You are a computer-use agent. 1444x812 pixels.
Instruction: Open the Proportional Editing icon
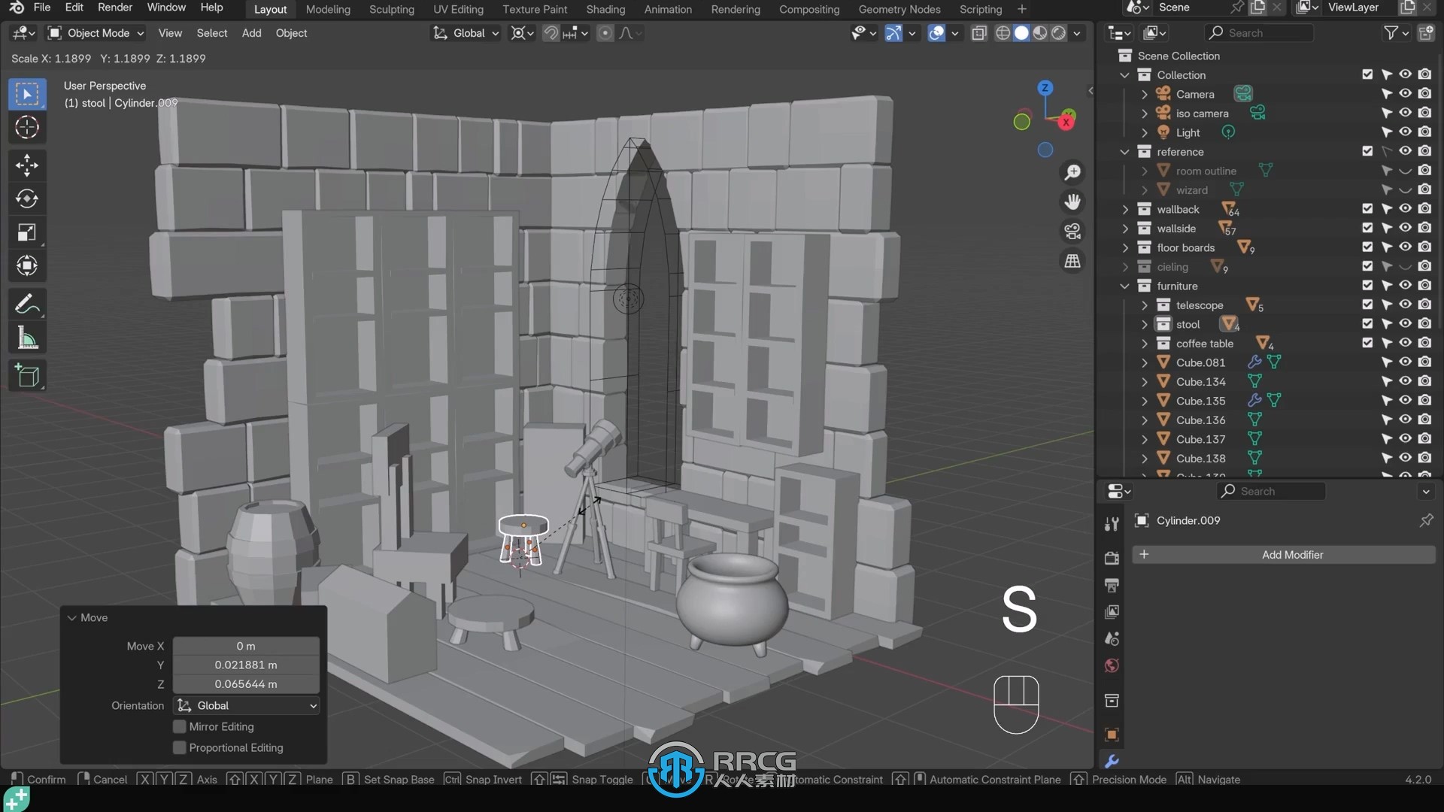pos(605,32)
